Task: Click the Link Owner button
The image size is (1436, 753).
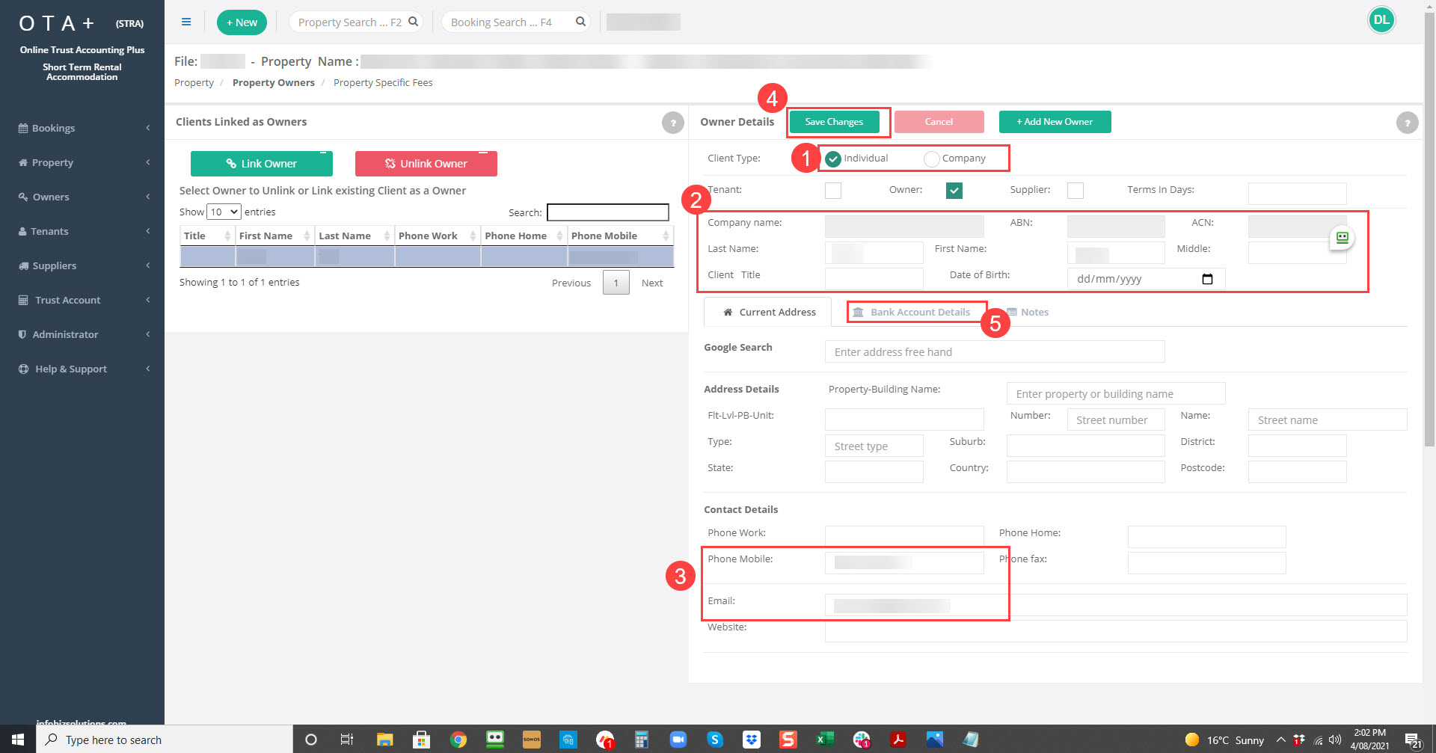Action: pyautogui.click(x=262, y=164)
